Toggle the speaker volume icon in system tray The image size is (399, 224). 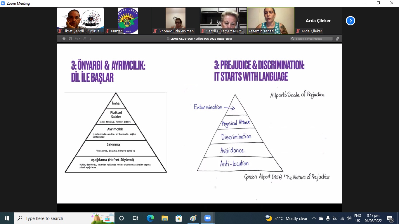click(x=349, y=218)
